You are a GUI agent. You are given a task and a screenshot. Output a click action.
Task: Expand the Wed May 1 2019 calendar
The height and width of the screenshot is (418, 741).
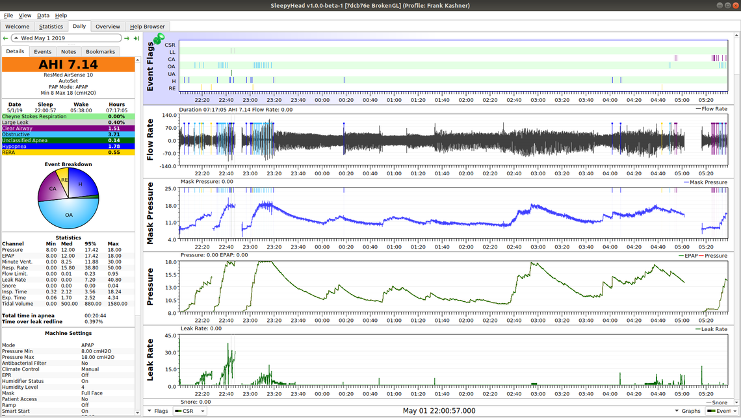click(x=16, y=38)
